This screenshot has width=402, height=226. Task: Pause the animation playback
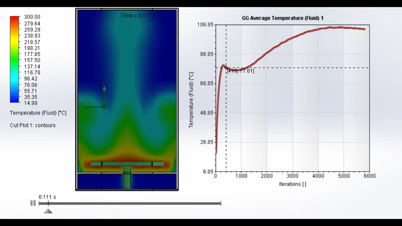tap(33, 203)
